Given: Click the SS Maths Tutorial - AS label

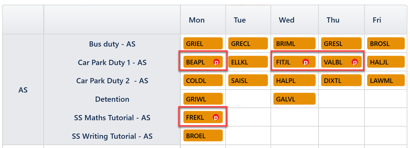Looking at the screenshot, I should click(112, 118).
